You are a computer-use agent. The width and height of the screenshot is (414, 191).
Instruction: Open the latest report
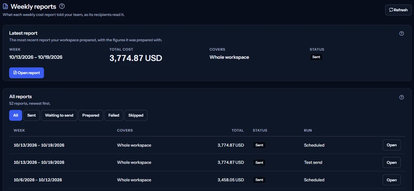(27, 73)
